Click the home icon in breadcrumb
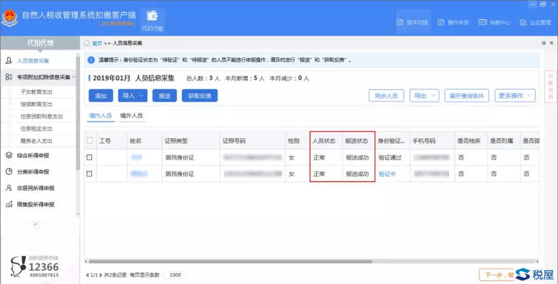558x284 pixels. tap(86, 43)
